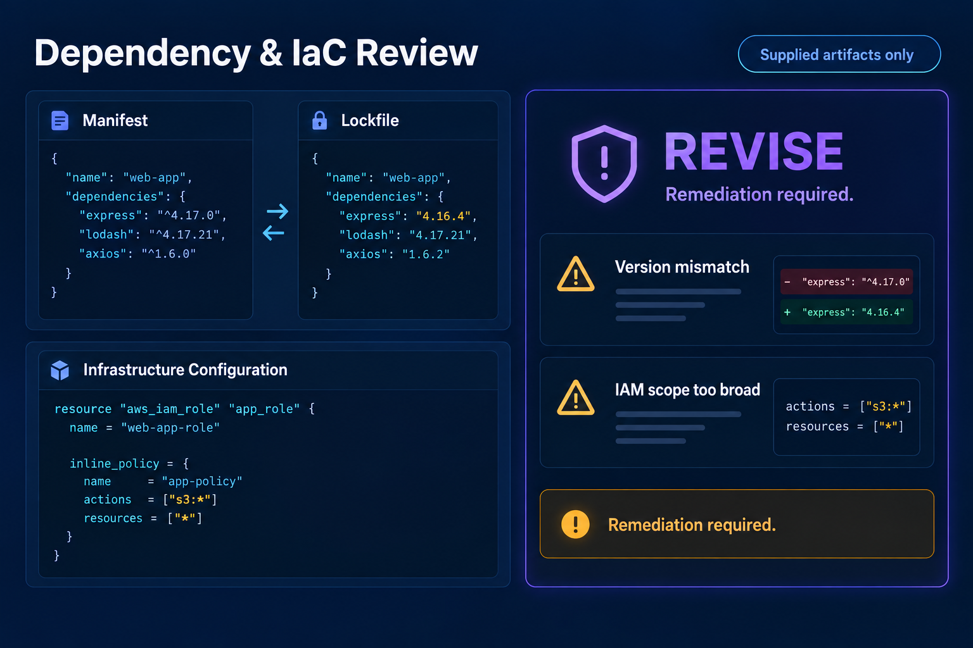Select the express ^4.17.0 line in Manifest

point(153,216)
